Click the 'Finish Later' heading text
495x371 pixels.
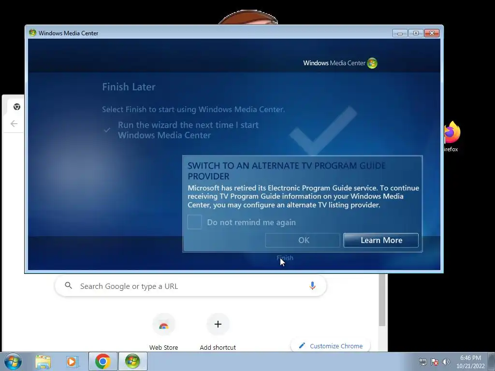click(129, 87)
